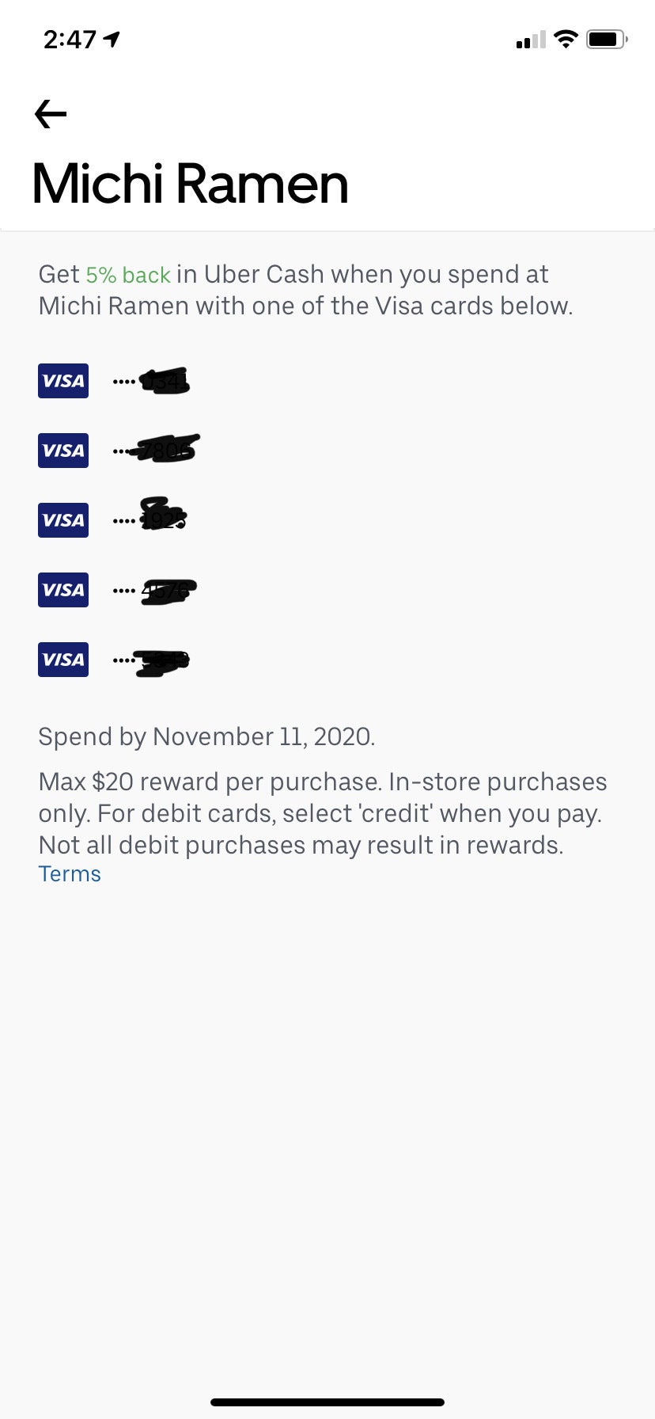Tap the masked number of the fifth card
Viewport: 655px width, 1419px height.
point(161,661)
